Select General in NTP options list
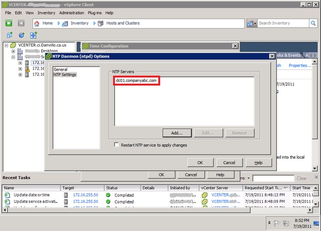321x231 pixels. (x=60, y=69)
